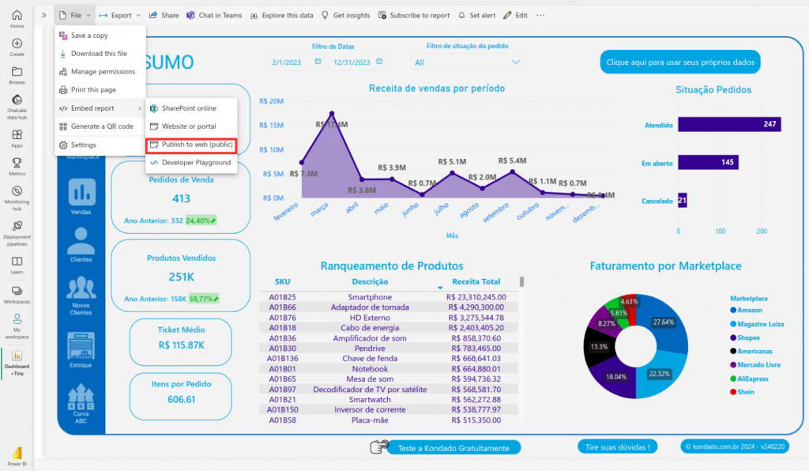Viewport: 809px width, 471px height.
Task: Open Deployment pipelines from sidebar
Action: point(17,229)
